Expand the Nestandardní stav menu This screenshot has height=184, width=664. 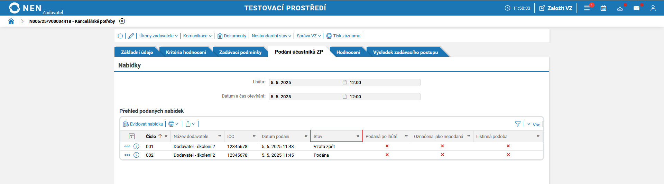pos(271,36)
